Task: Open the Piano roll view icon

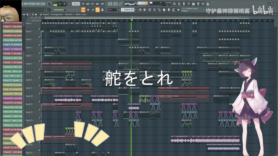Action: 145,10
